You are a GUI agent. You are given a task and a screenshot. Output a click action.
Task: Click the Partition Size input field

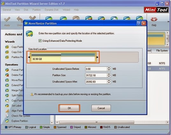tap(96, 75)
